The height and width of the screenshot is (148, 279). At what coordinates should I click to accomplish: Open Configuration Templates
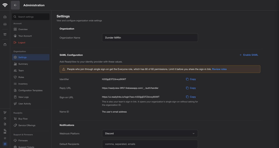[x=31, y=90]
